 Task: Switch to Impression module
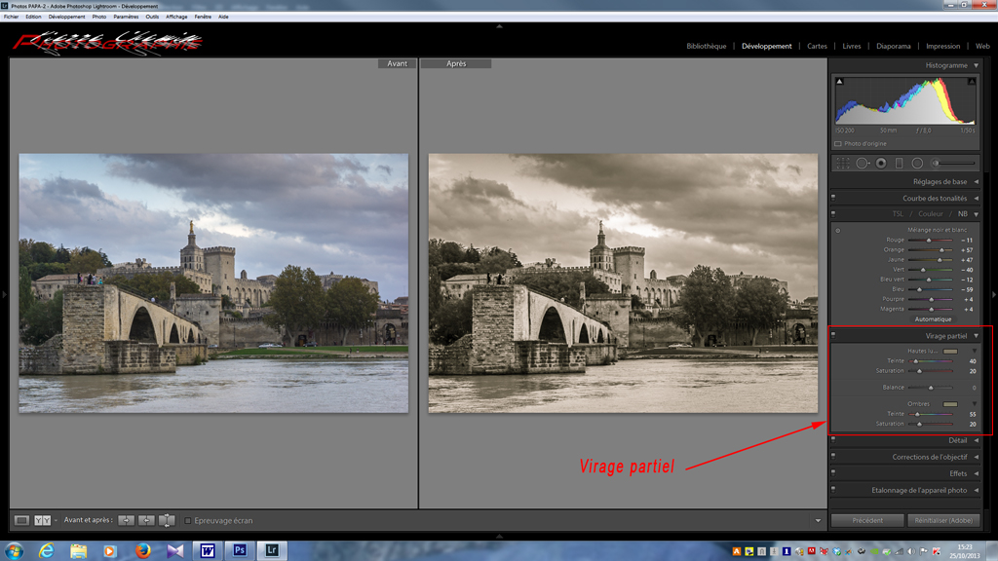click(x=942, y=47)
